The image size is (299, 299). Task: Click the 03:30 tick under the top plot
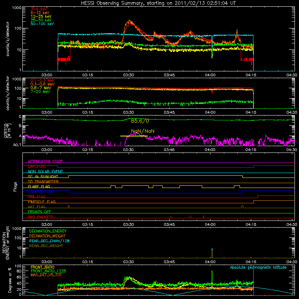(x=128, y=75)
